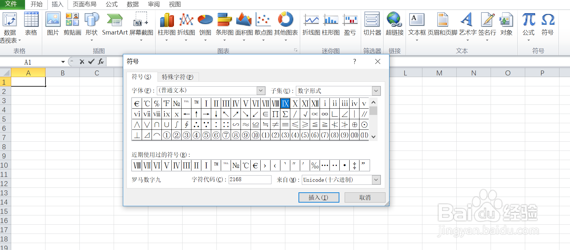
Task: Switch to the 页面布局 tab
Action: click(x=85, y=4)
